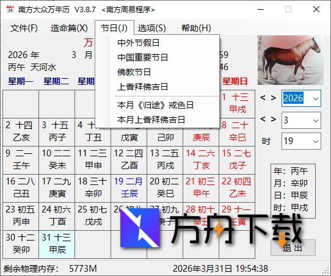Select day 25 初七 戊戌 cell
This screenshot has height=276, width=331.
(93, 216)
